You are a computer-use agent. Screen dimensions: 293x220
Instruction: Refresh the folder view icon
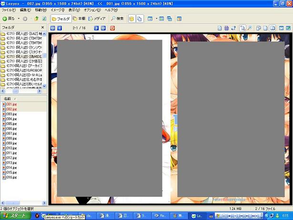(x=44, y=19)
